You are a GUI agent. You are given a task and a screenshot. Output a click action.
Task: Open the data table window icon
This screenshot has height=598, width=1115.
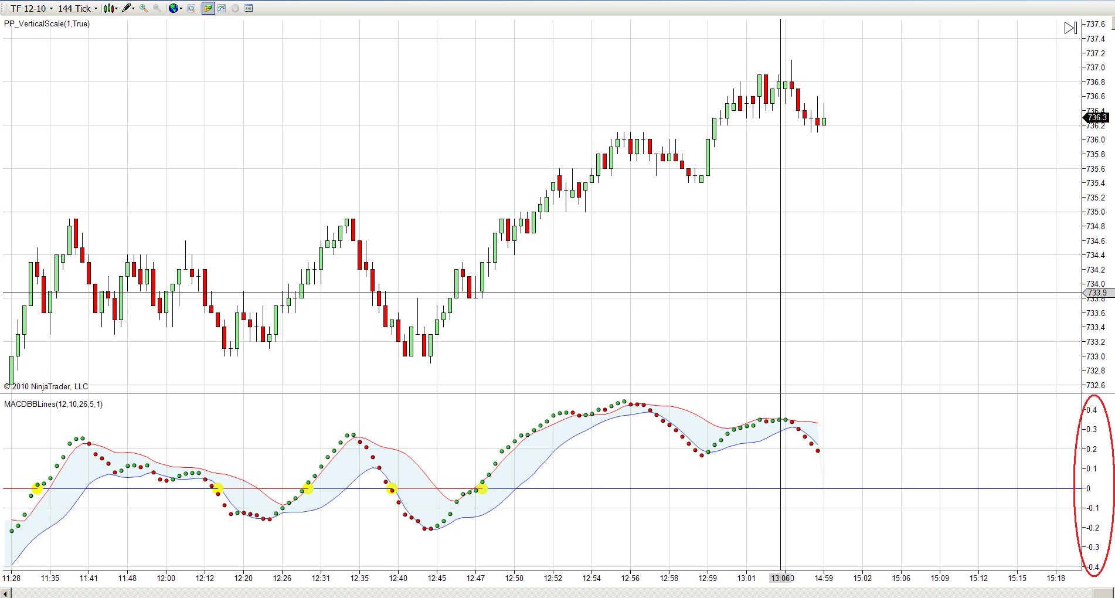(249, 8)
